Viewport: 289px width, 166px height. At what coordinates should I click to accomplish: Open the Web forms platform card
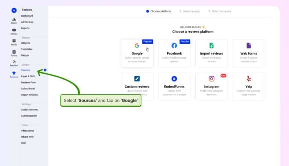(248, 53)
